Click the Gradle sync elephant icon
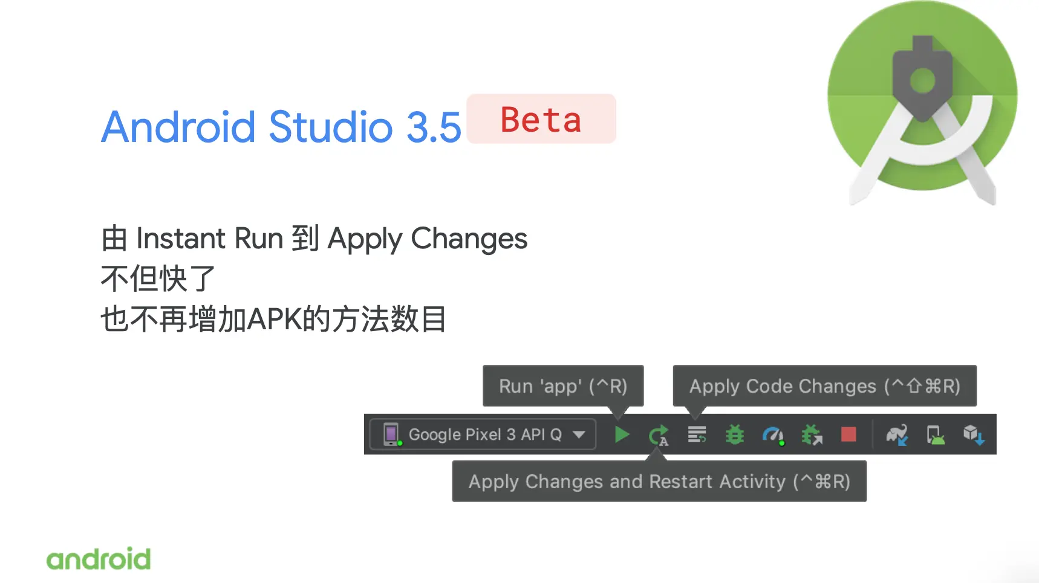Image resolution: width=1039 pixels, height=583 pixels. pyautogui.click(x=897, y=435)
